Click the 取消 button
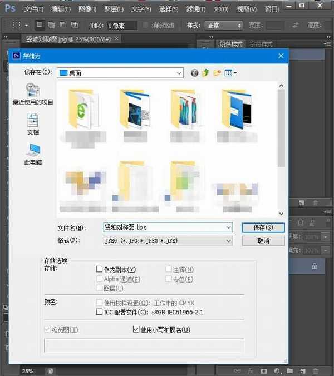The width and height of the screenshot is (334, 376). pyautogui.click(x=263, y=241)
